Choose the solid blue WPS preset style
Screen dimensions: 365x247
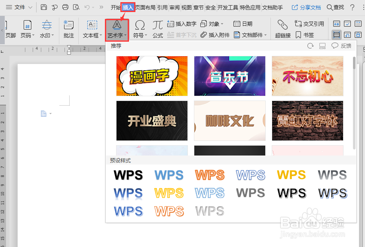pyautogui.click(x=169, y=175)
